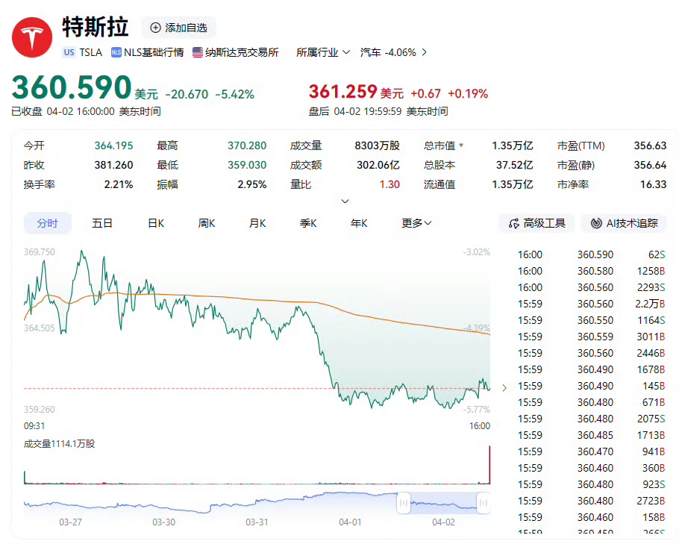Click the US market badge icon

pos(69,52)
